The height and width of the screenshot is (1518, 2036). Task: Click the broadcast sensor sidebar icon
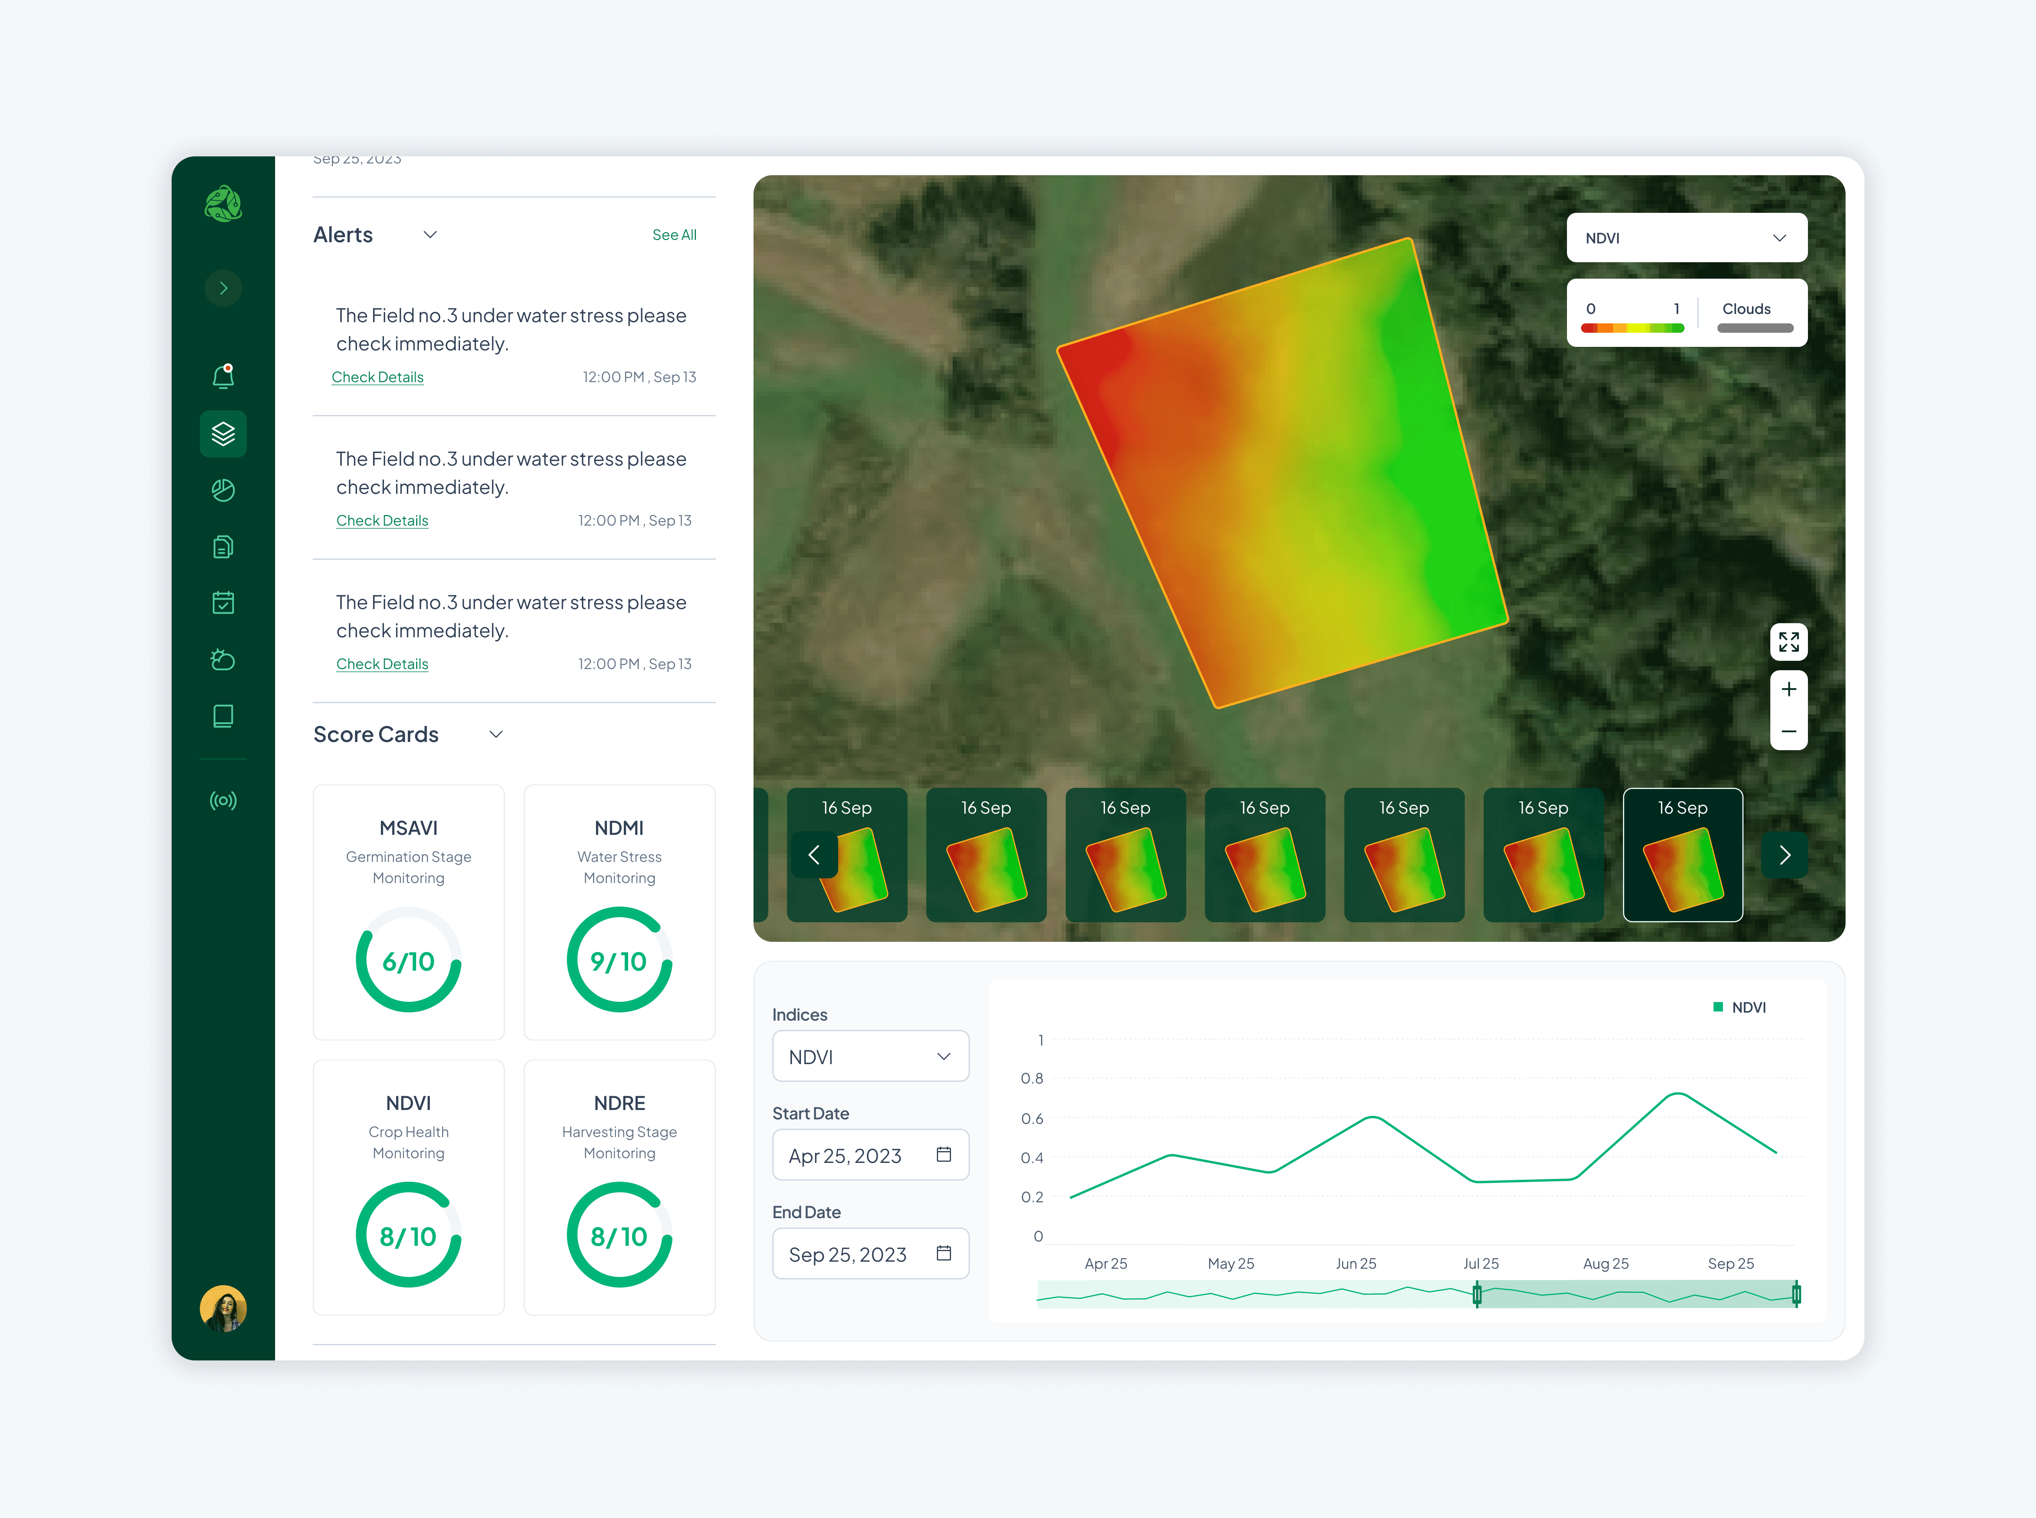point(223,800)
